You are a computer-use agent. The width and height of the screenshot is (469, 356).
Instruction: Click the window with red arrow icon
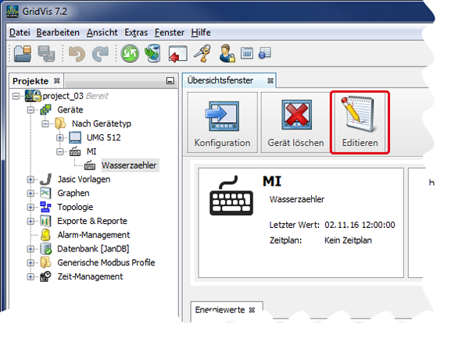pyautogui.click(x=177, y=54)
